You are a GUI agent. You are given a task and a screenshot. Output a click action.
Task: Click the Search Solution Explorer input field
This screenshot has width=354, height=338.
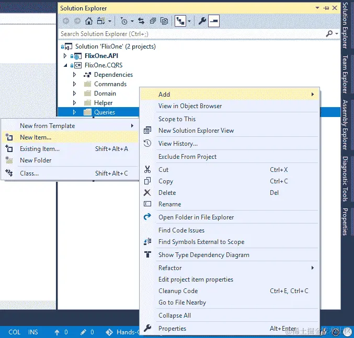tap(192, 34)
